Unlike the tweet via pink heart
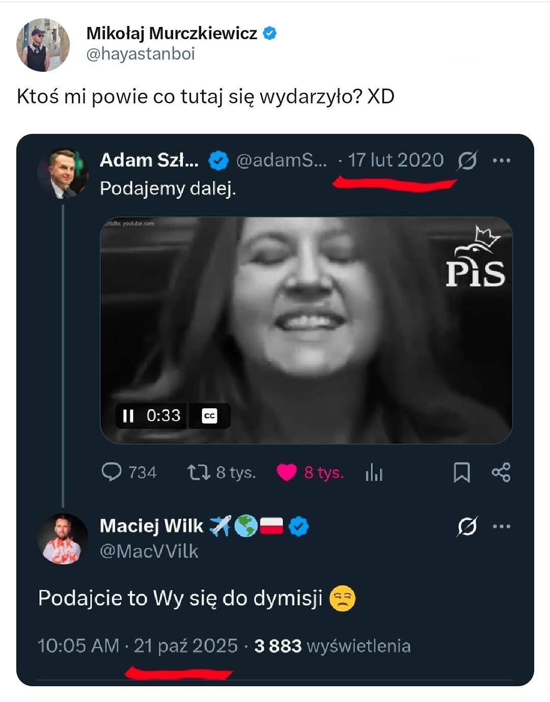Screen dimensions: 550x702 point(286,472)
